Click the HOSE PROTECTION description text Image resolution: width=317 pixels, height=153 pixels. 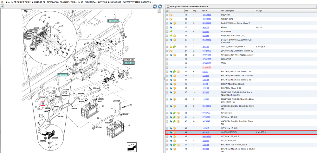coord(229,132)
